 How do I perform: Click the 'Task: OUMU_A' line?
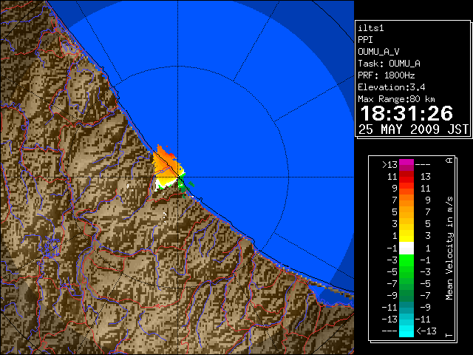coord(389,64)
